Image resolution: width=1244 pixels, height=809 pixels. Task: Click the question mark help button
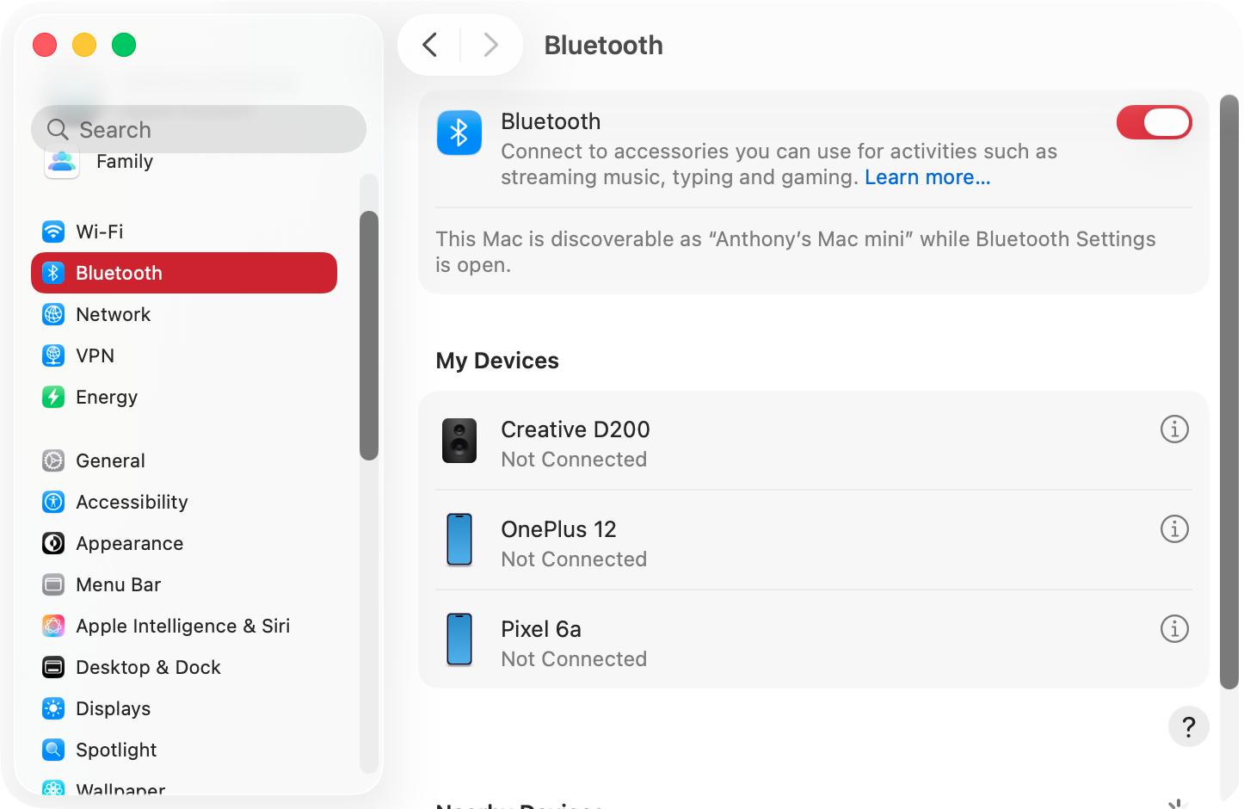point(1189,727)
